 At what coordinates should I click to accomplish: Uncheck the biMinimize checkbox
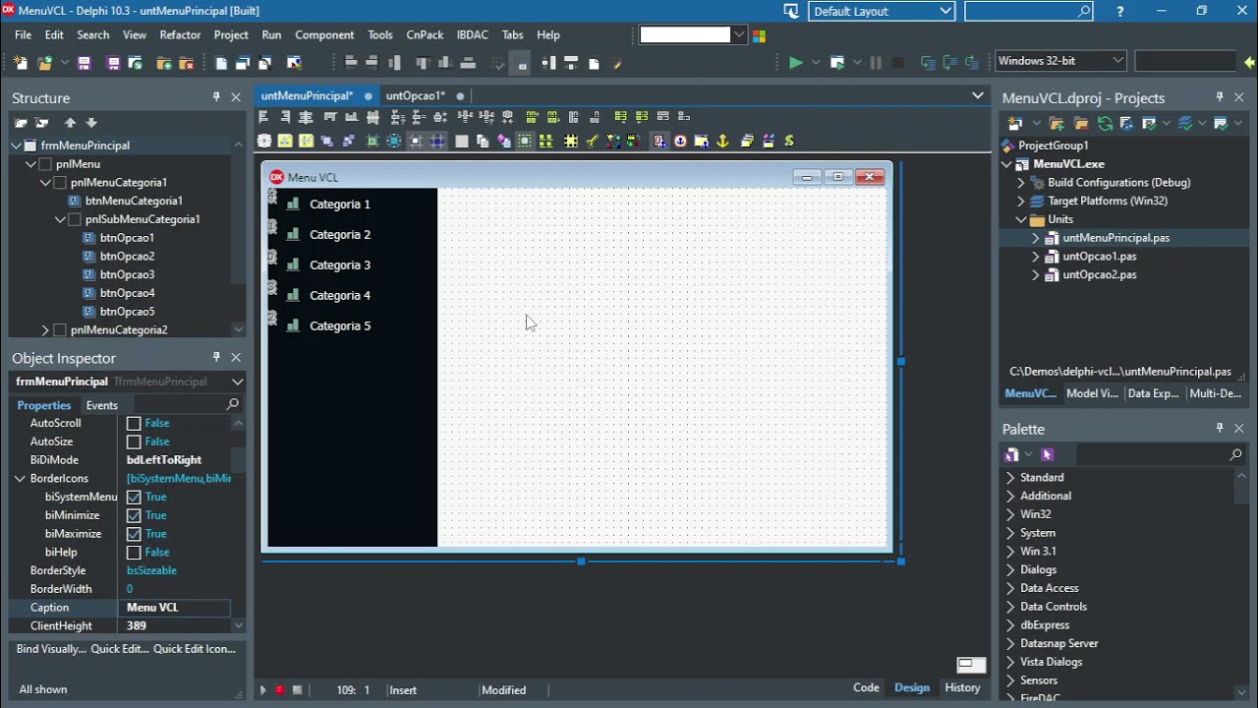pyautogui.click(x=134, y=515)
